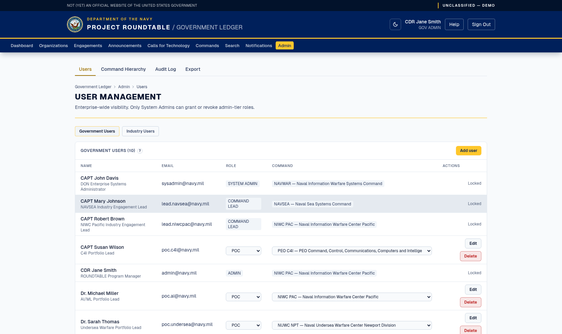Viewport: 562px width, 334px height.
Task: Open the Audit Log tab
Action: pos(166,69)
